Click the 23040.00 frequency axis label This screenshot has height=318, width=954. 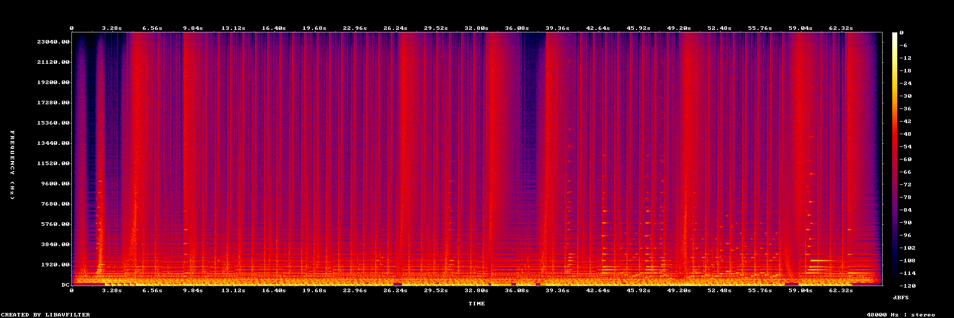(x=53, y=42)
